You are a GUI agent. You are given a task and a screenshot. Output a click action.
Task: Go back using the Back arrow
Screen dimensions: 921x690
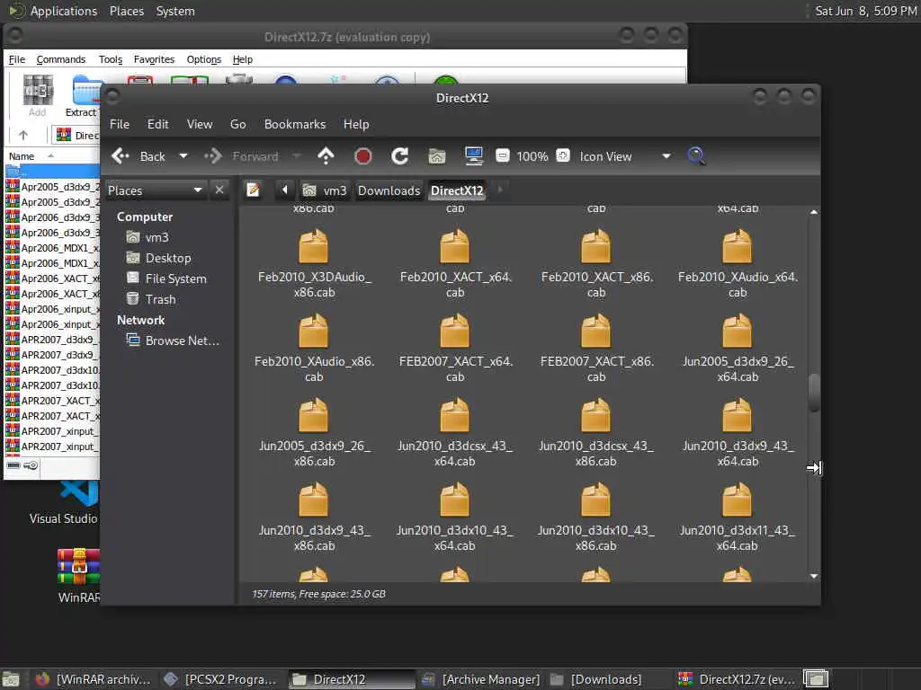[138, 156]
